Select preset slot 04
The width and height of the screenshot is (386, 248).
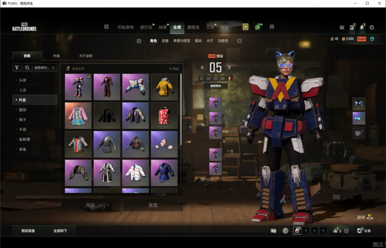point(223,79)
